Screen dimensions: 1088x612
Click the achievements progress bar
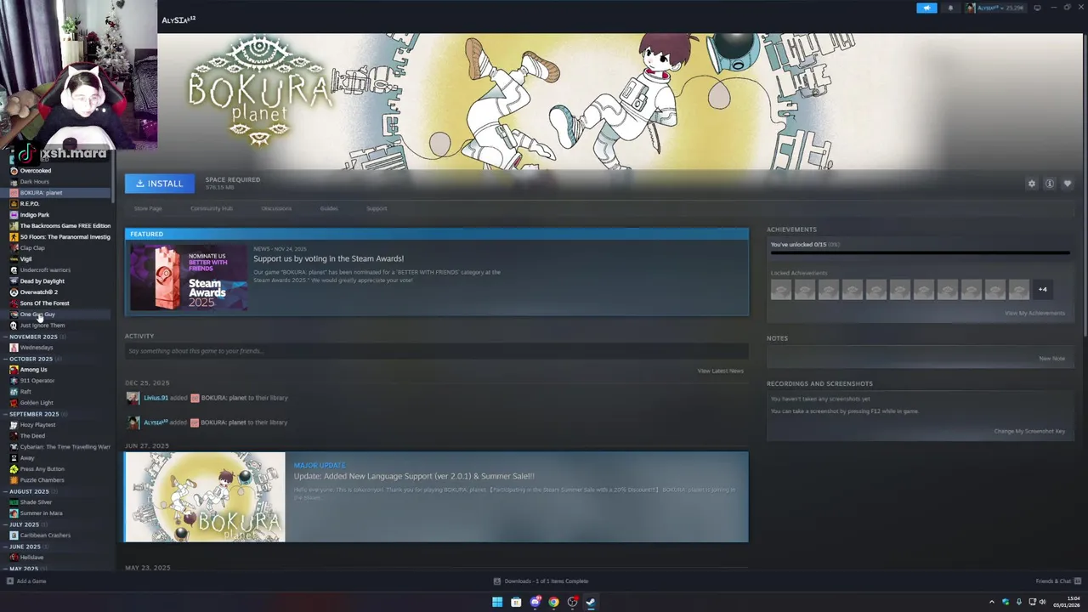(x=920, y=252)
